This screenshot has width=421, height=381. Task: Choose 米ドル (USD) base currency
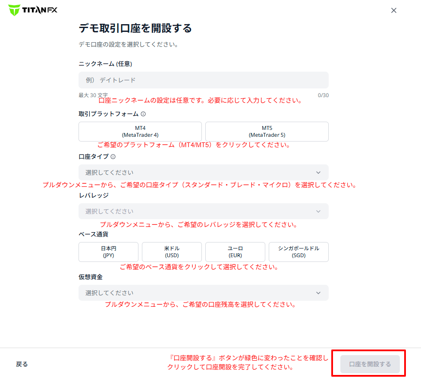coord(172,252)
